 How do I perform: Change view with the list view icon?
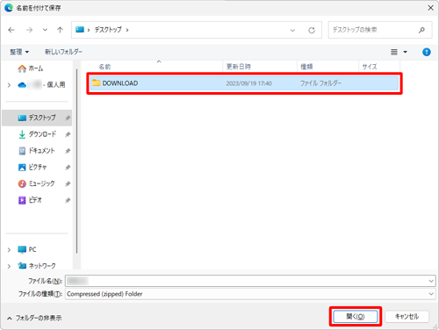tap(394, 52)
